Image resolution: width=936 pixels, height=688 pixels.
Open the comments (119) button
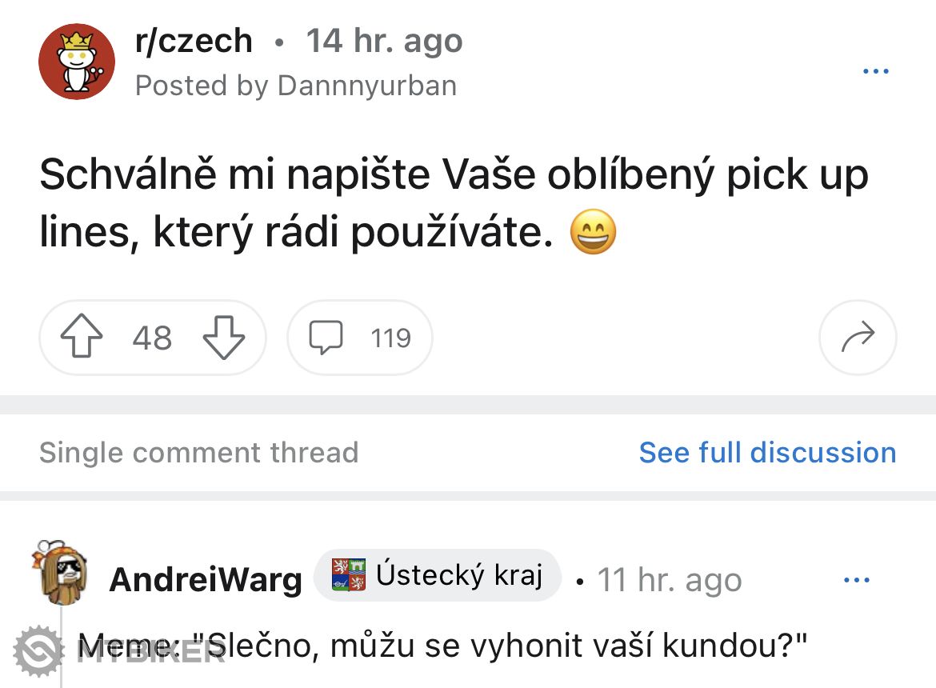[x=360, y=338]
